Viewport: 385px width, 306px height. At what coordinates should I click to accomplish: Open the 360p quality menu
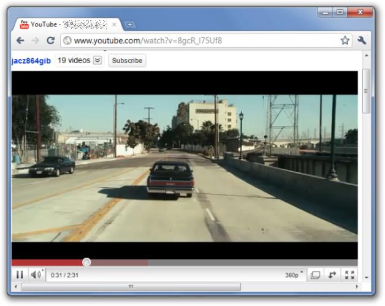294,275
